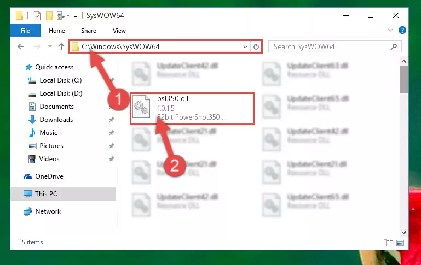Screen dimensions: 421x265
Task: Switch to large thumbnails view in status bar
Action: (400, 243)
